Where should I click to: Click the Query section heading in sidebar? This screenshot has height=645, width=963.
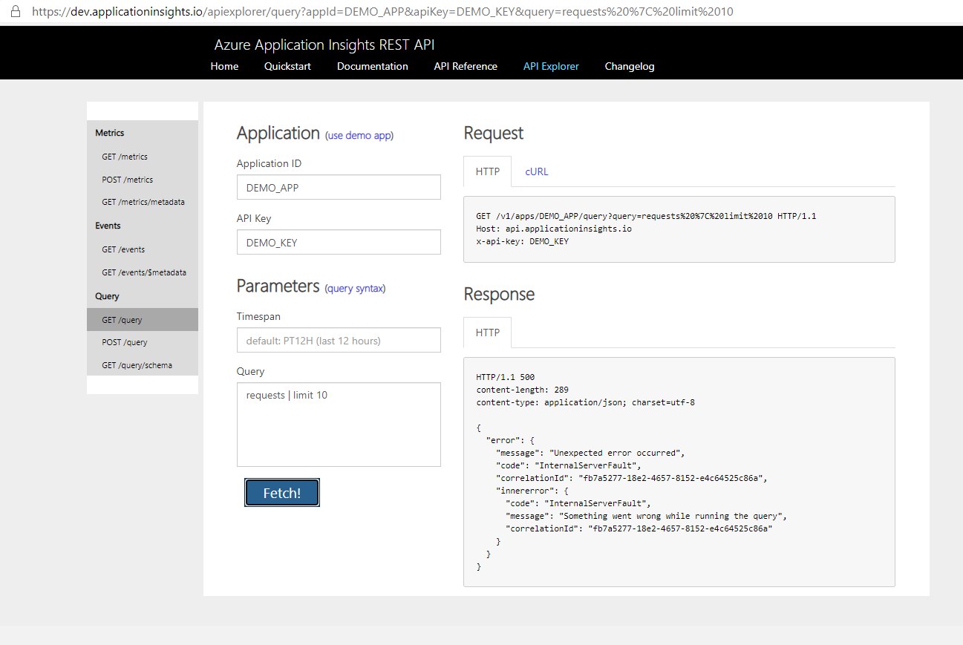click(107, 296)
